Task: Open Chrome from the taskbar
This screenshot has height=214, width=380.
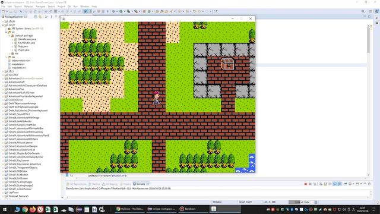Action: click(25, 209)
